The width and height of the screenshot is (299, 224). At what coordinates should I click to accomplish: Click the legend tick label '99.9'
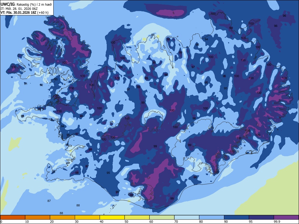click(x=277, y=222)
